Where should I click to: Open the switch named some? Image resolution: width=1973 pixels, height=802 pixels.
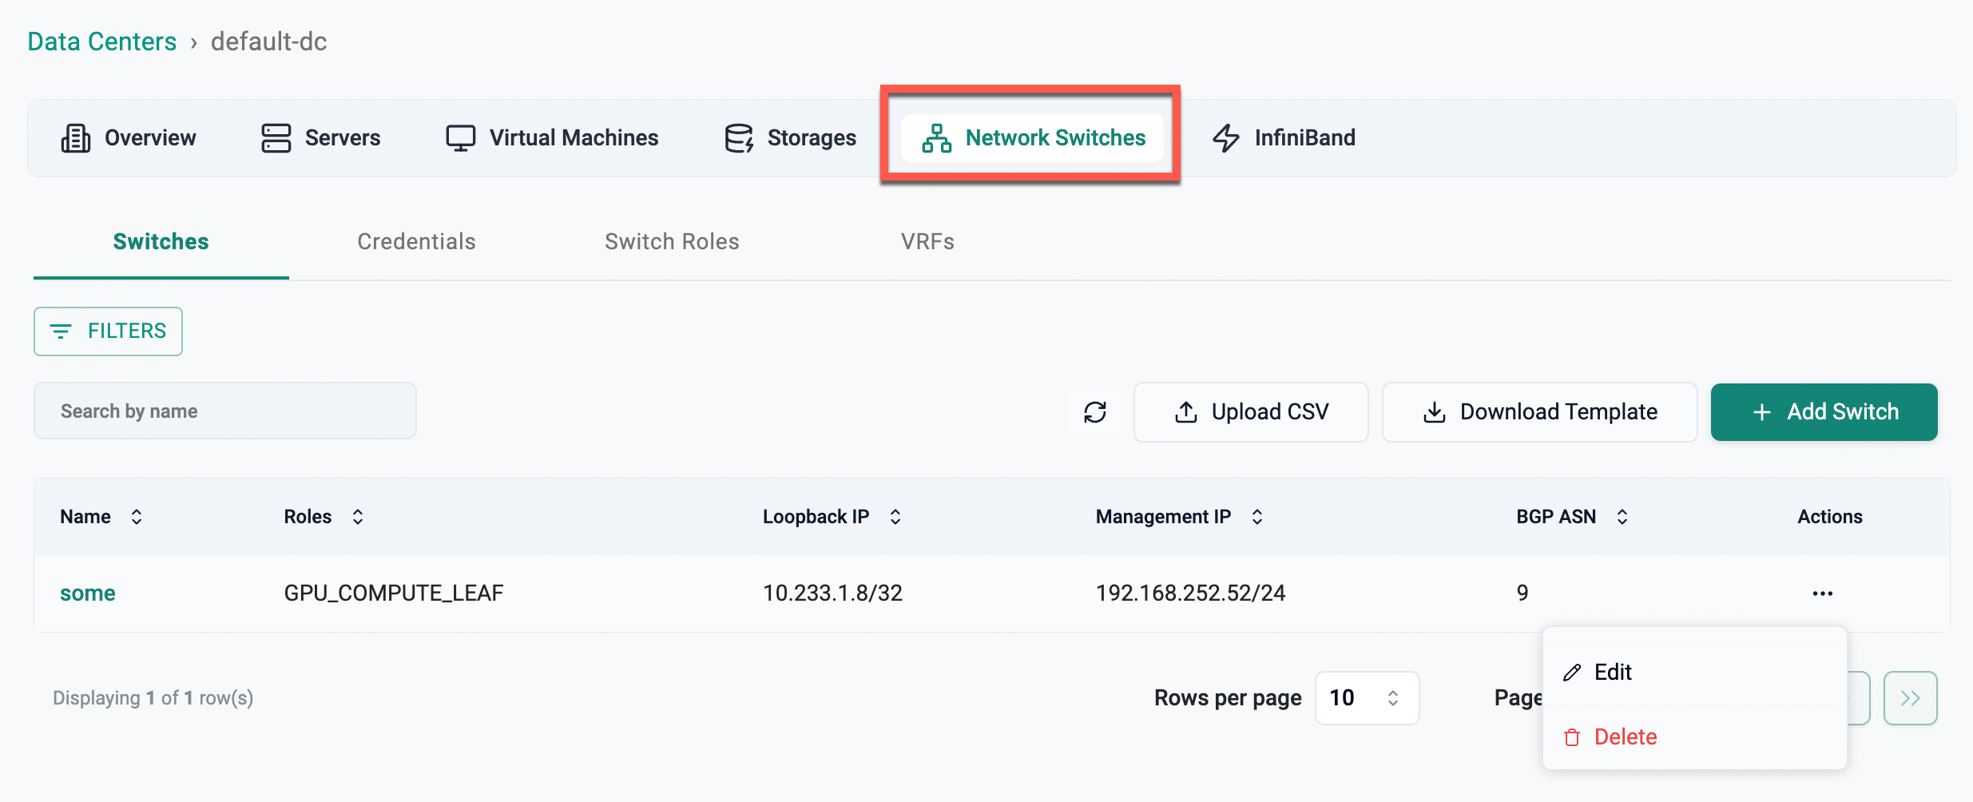point(87,593)
